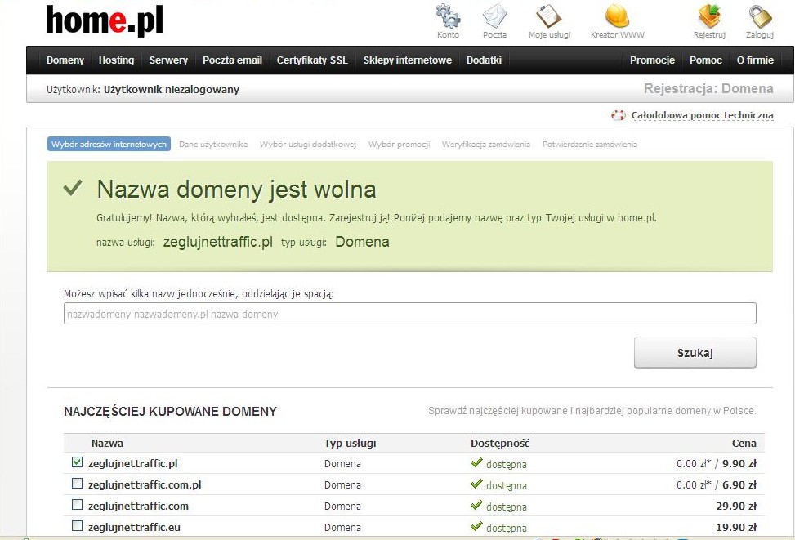Viewport: 795px width, 540px height.
Task: Focus the domain names search field
Action: 409,314
